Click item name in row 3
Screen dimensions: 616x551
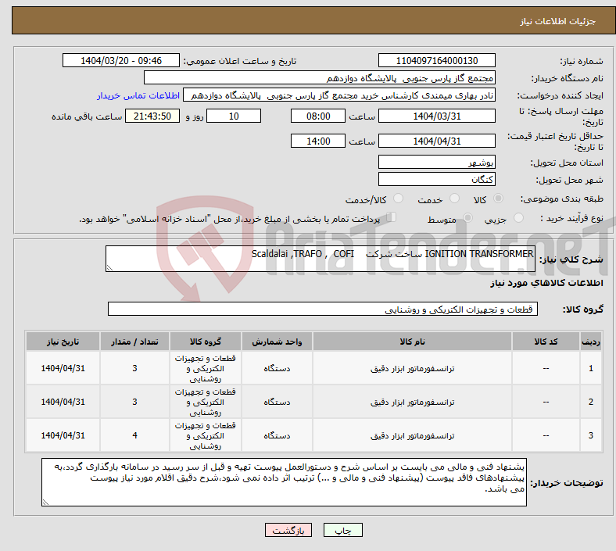412,435
